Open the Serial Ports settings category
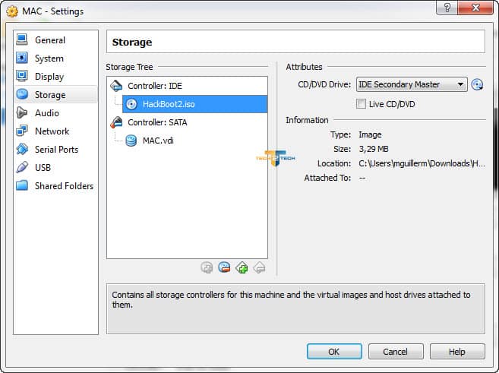The image size is (499, 373). click(x=56, y=150)
